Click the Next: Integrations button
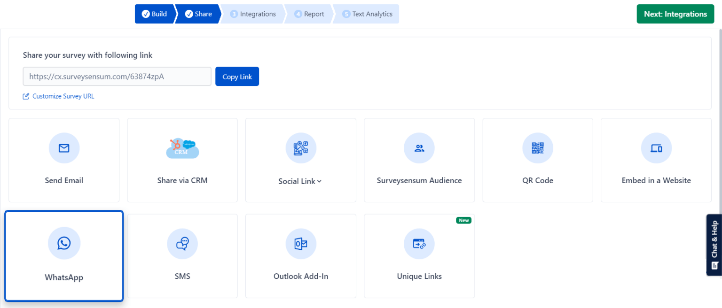 675,14
